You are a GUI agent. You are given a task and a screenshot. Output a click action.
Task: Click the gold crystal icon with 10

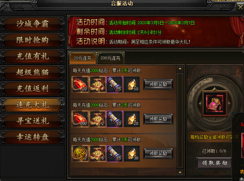pos(132,85)
